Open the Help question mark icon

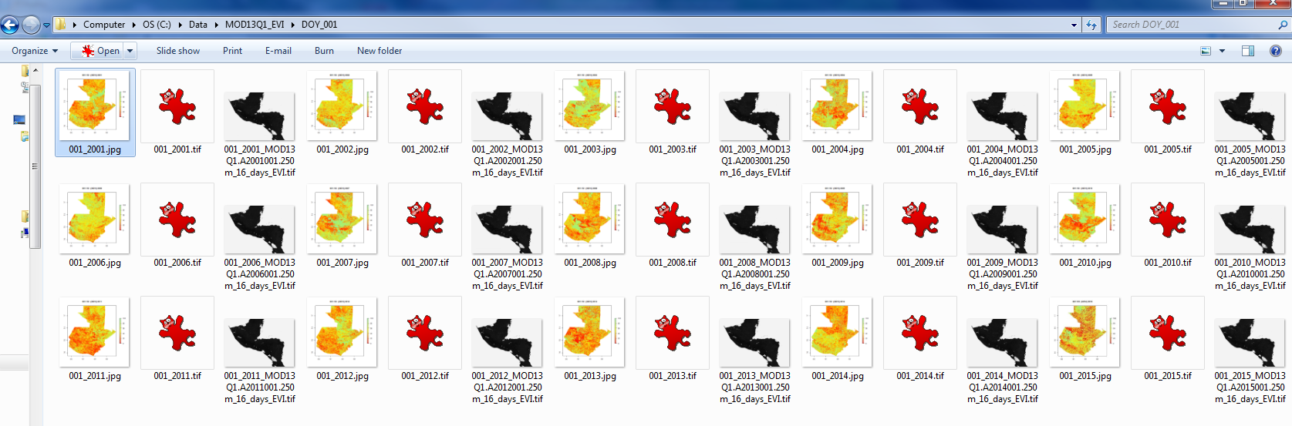[x=1275, y=51]
